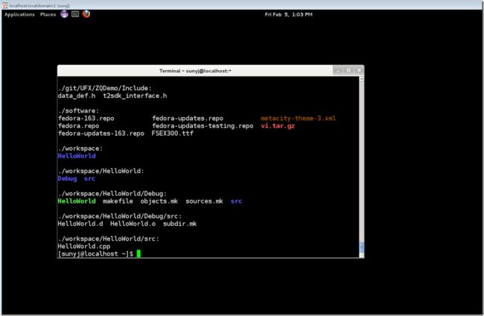Click the VNC viewer window icon
The width and height of the screenshot is (484, 316).
pyautogui.click(x=4, y=5)
